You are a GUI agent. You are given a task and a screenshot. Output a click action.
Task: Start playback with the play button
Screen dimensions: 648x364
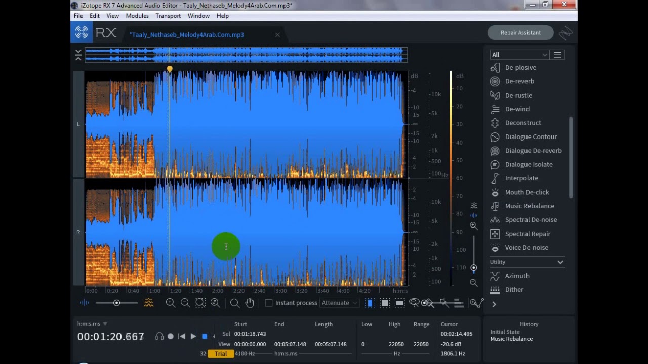pyautogui.click(x=193, y=336)
